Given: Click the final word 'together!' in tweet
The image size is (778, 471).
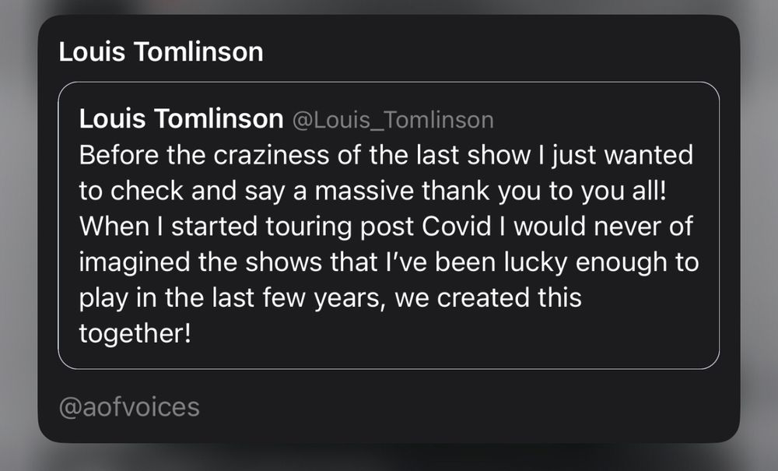Looking at the screenshot, I should [x=135, y=333].
